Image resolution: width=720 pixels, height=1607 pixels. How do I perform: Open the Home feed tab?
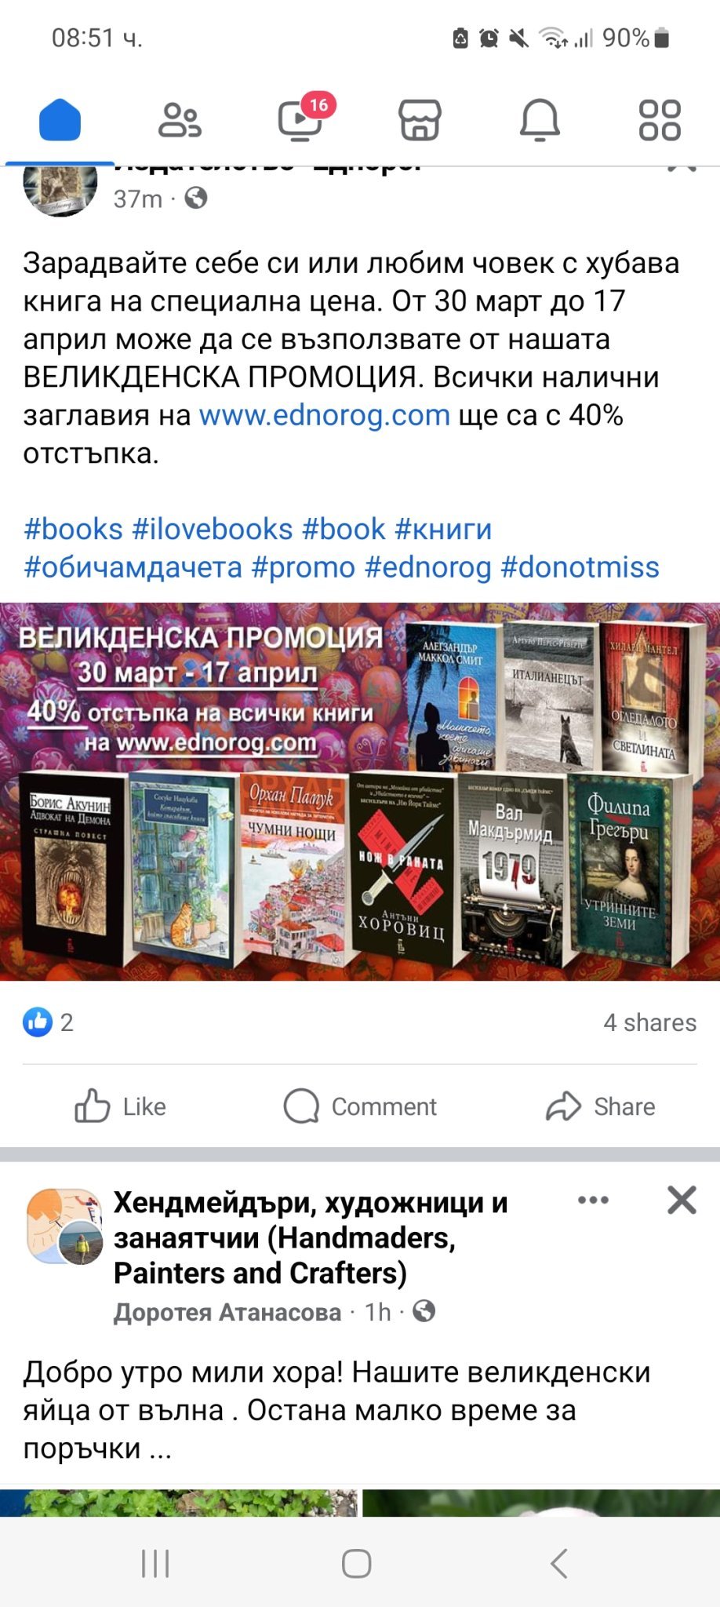pyautogui.click(x=60, y=120)
